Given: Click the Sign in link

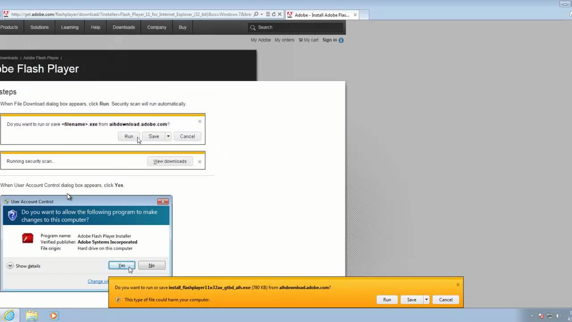Looking at the screenshot, I should [330, 40].
